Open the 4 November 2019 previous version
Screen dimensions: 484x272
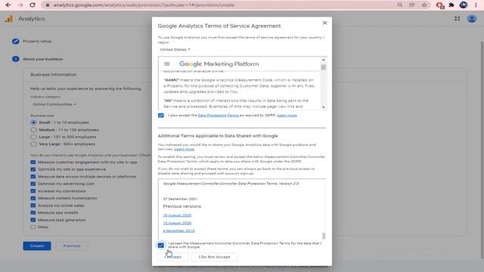click(178, 230)
